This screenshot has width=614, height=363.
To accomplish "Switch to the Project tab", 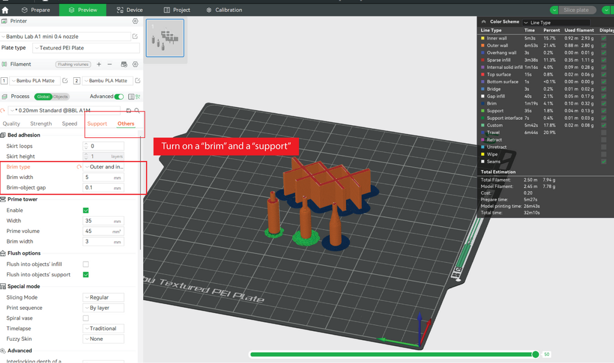I will tap(177, 10).
